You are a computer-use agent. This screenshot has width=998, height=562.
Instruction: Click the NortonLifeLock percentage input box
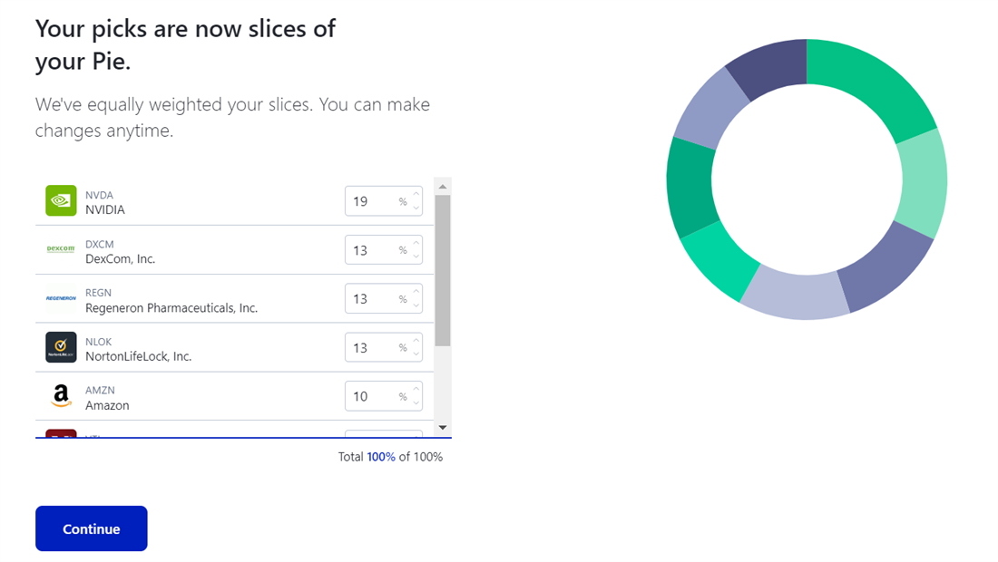pyautogui.click(x=372, y=347)
